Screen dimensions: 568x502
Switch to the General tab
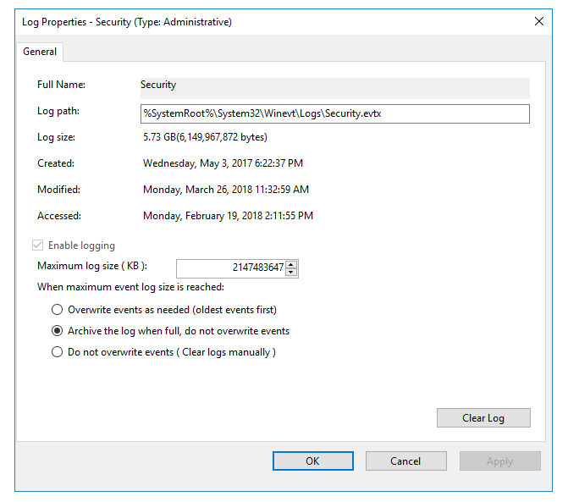pos(40,52)
